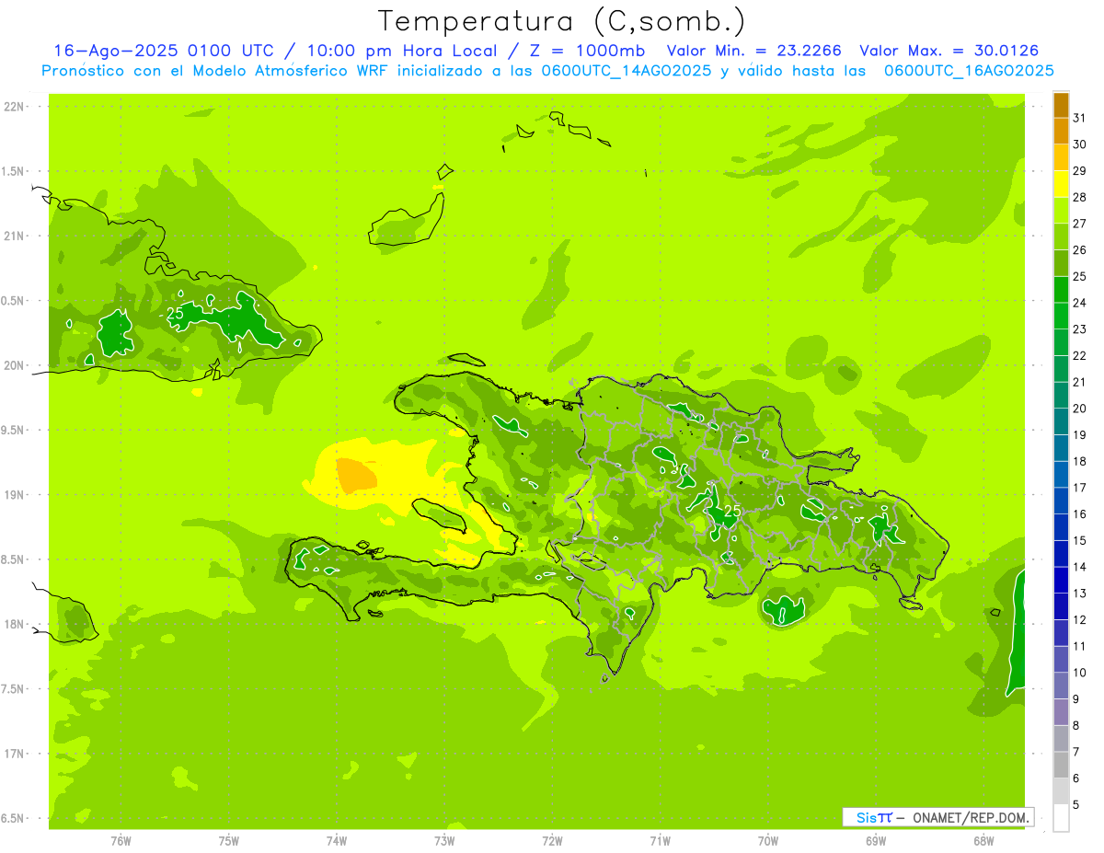The width and height of the screenshot is (1104, 853).
Task: Click color scale value "31"
Action: pos(1080,118)
